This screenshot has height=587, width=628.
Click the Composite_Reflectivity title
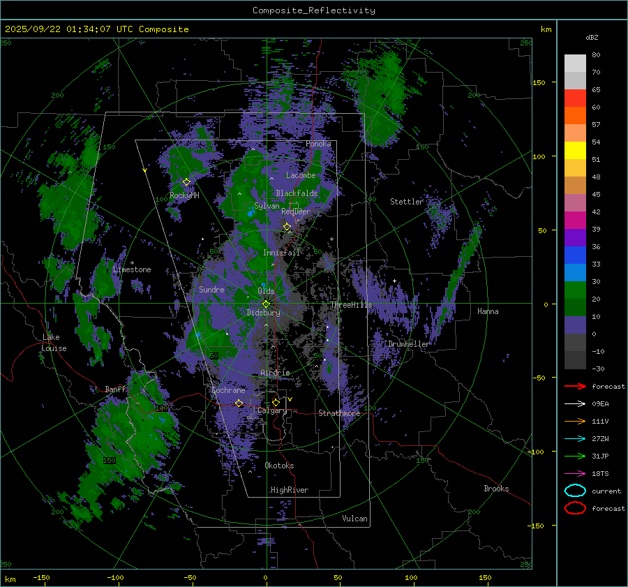[313, 10]
